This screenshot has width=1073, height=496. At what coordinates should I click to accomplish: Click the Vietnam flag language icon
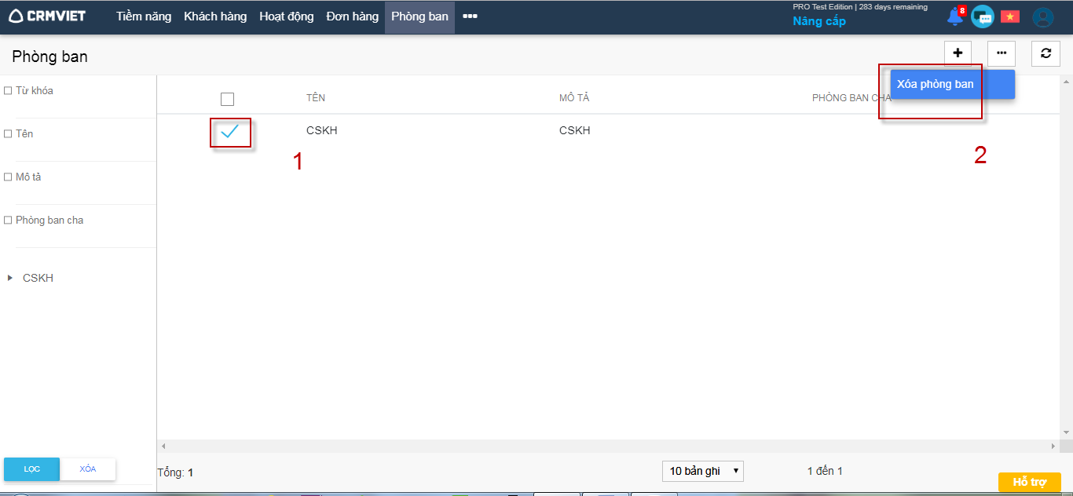pyautogui.click(x=1009, y=16)
